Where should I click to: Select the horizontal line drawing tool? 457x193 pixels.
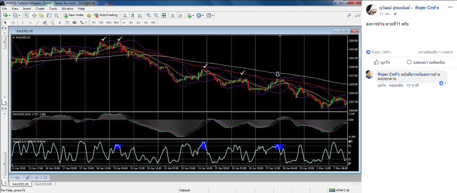tap(30, 22)
